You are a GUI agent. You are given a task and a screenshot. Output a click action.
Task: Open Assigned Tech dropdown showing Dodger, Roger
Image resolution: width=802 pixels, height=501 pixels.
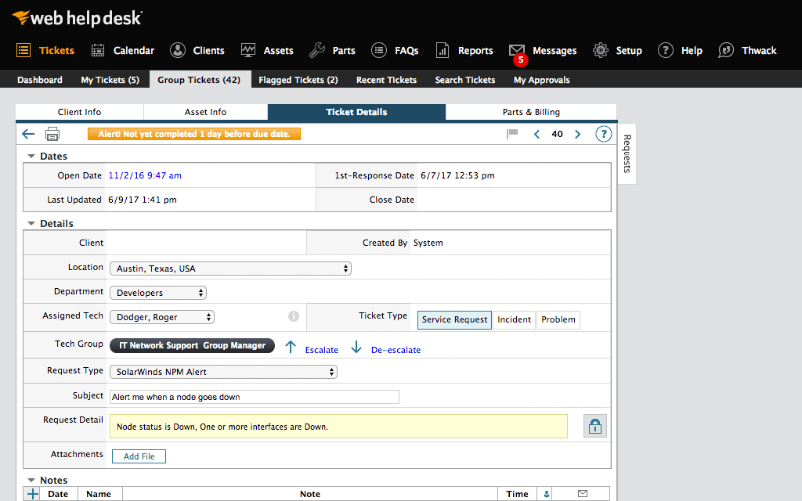[162, 317]
